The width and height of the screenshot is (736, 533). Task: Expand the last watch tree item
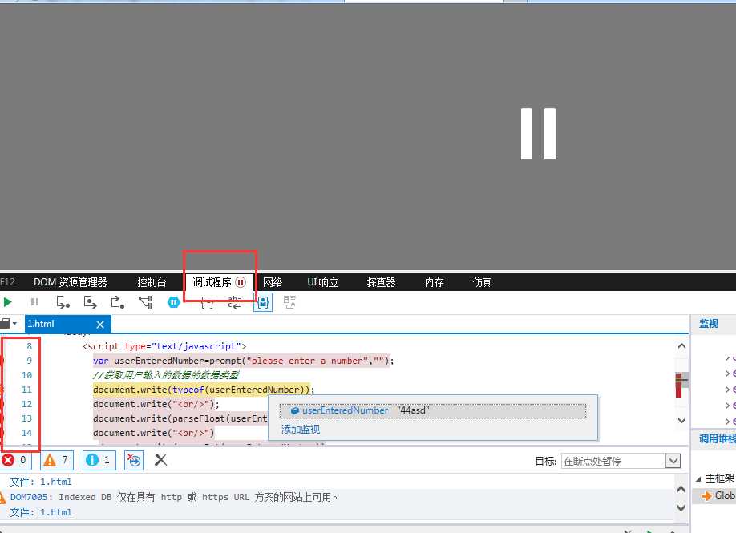[x=727, y=422]
